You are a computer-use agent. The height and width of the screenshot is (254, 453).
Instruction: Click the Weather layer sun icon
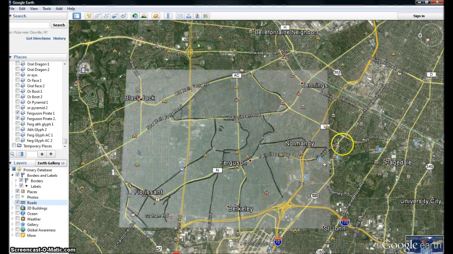23,219
